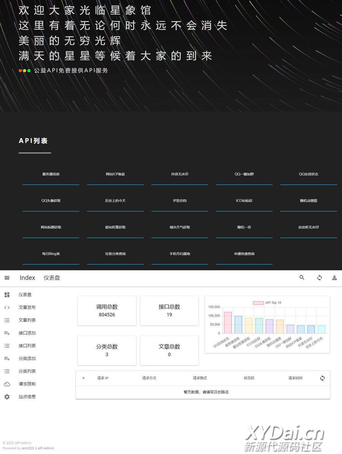
Task: Refresh the request log table
Action: [322, 378]
